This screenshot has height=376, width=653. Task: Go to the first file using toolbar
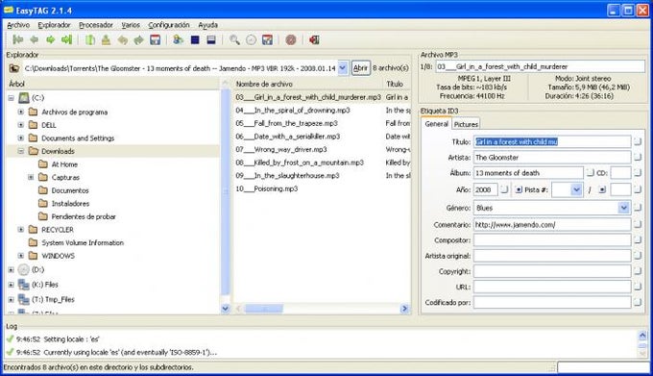(17, 40)
